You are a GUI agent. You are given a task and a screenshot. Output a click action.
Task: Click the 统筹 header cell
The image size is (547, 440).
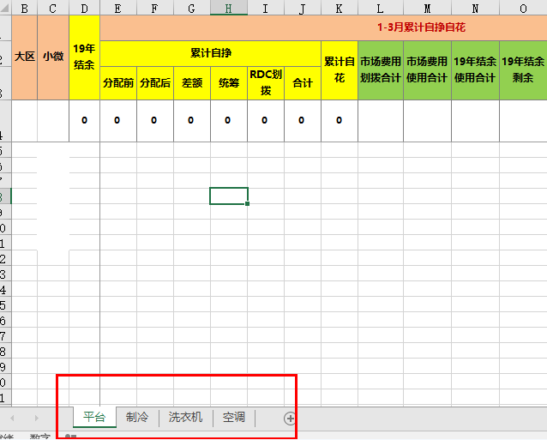(x=229, y=83)
